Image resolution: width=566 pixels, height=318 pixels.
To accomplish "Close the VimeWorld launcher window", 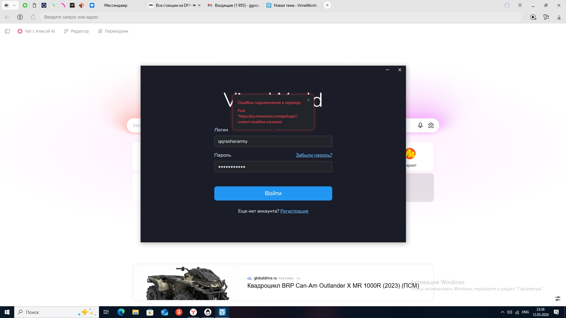I will [x=400, y=70].
